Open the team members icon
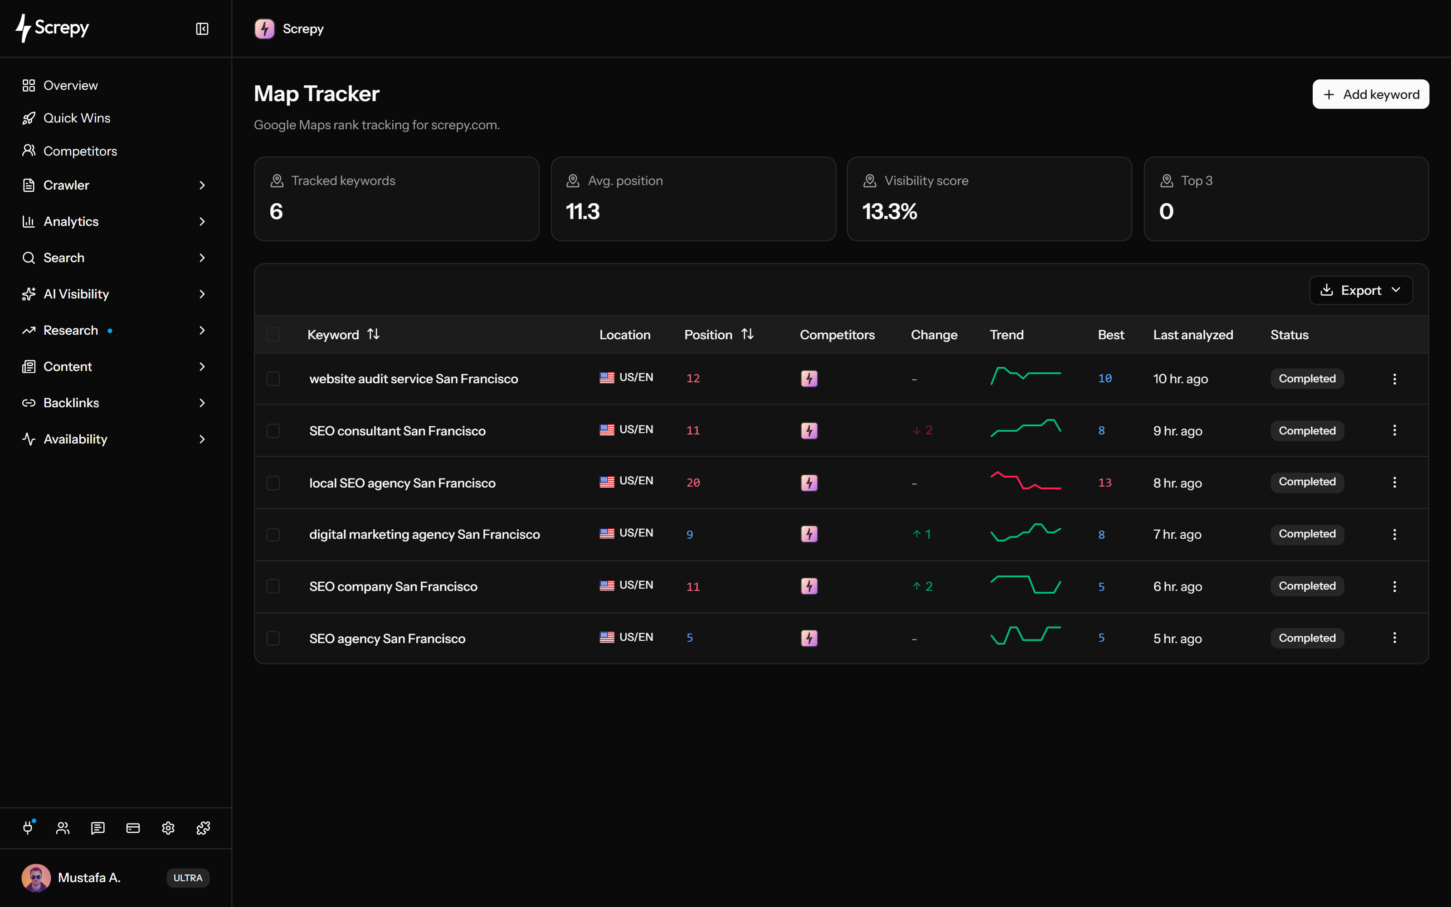1451x907 pixels. [63, 828]
